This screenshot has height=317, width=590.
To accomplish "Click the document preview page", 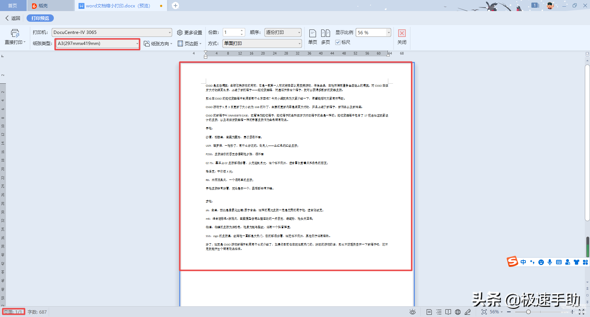I will point(297,184).
